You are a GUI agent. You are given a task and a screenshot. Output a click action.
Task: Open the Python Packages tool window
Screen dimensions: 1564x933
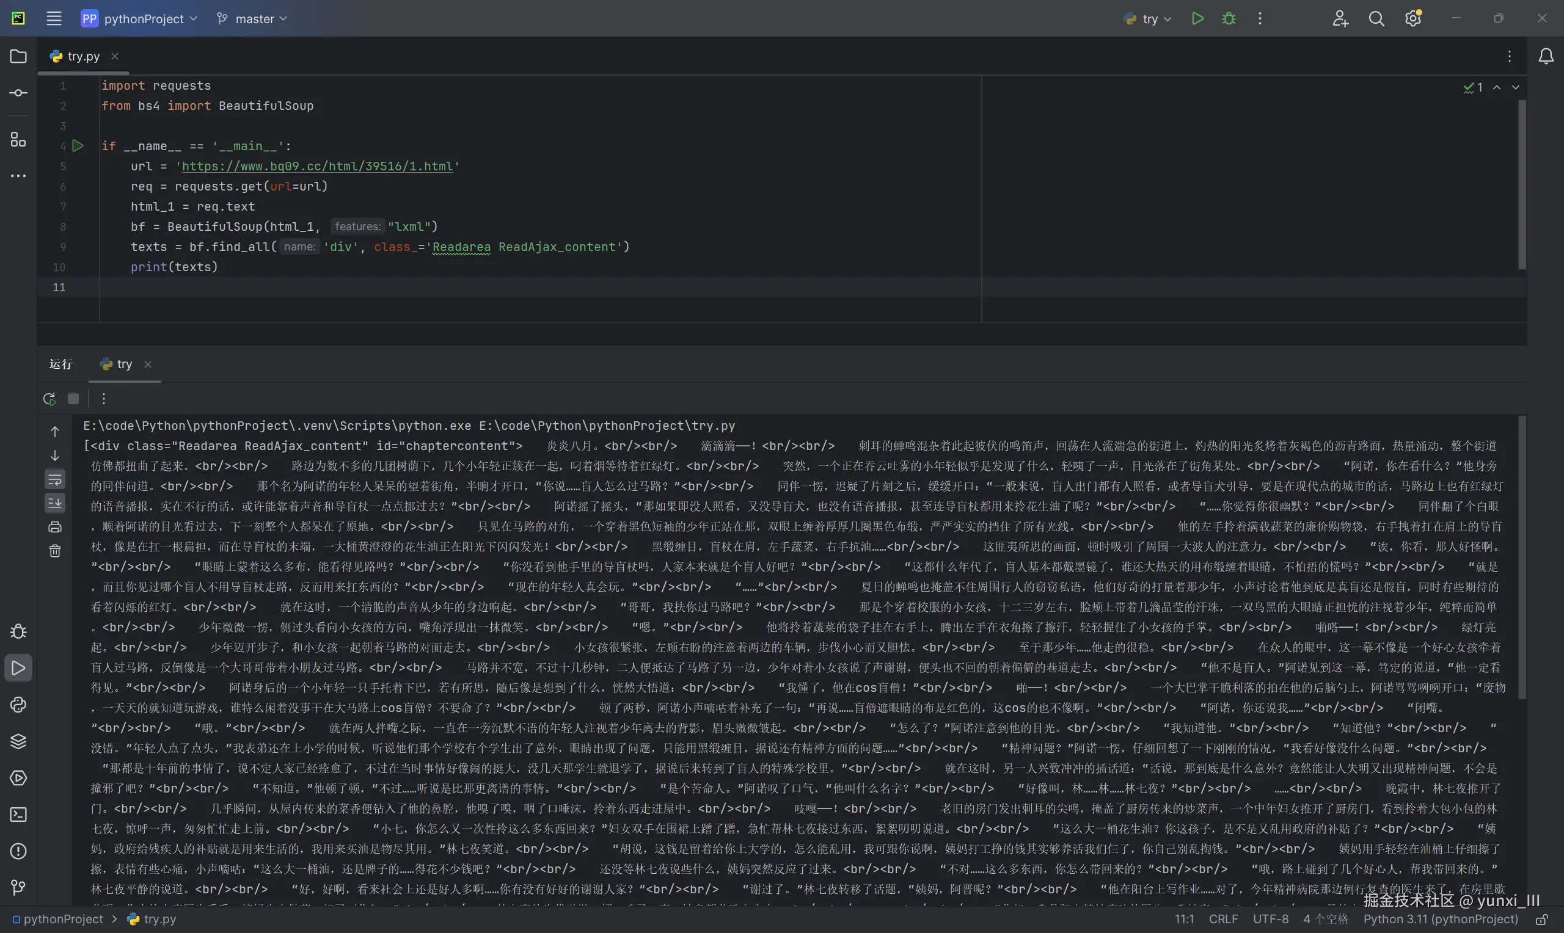tap(18, 741)
